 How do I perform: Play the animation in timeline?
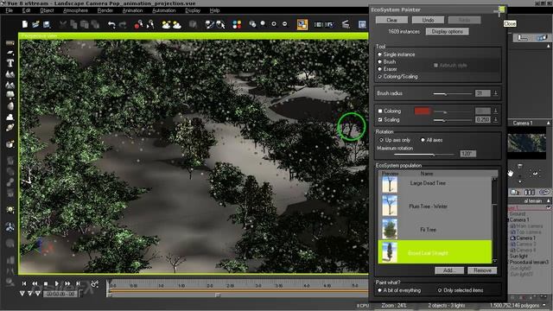click(56, 283)
